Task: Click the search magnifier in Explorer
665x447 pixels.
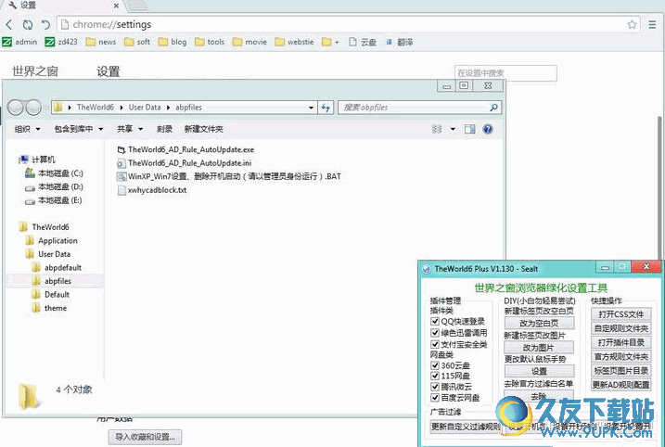Action: pos(493,108)
